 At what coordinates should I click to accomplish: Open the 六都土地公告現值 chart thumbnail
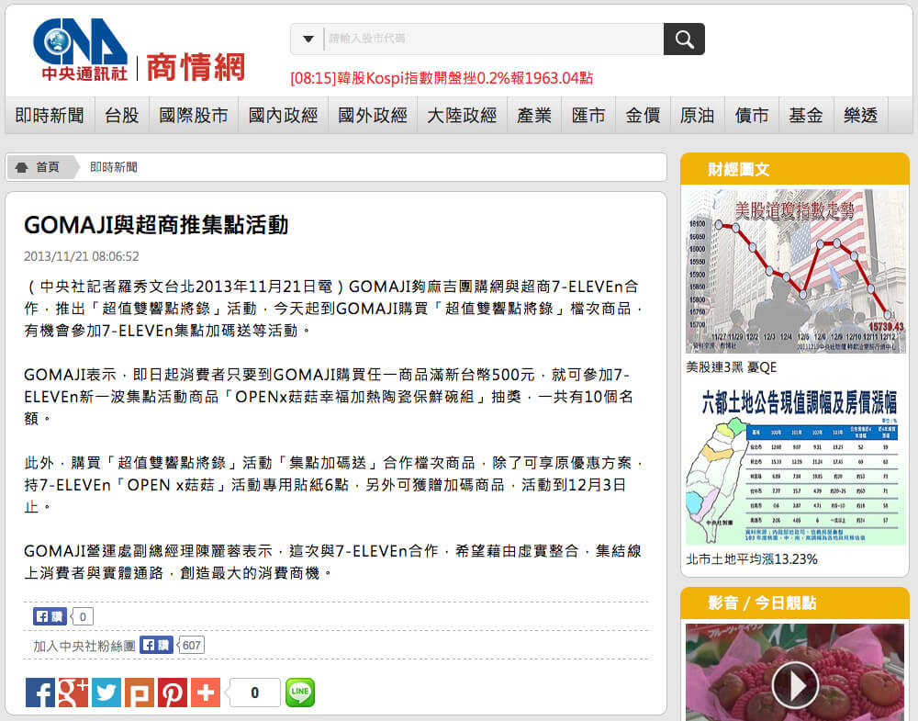pos(795,467)
